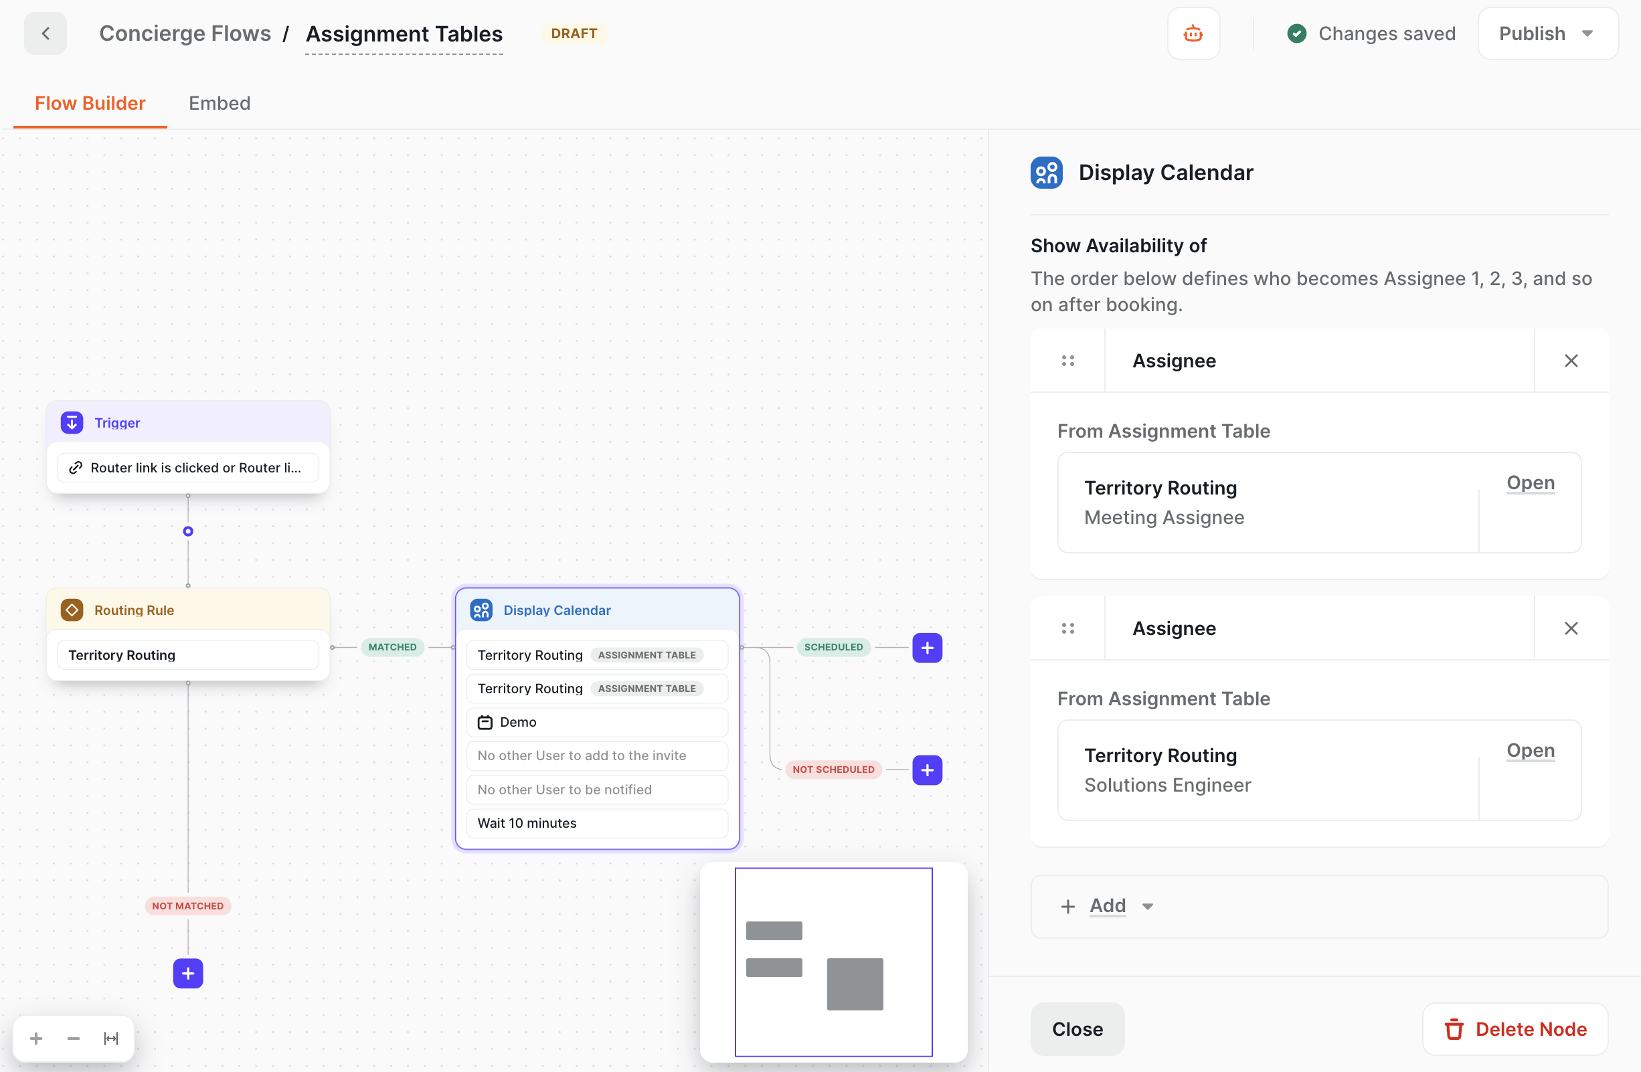This screenshot has width=1641, height=1072.
Task: Grab the drag handle of Solutions Engineer row
Action: click(x=1068, y=628)
